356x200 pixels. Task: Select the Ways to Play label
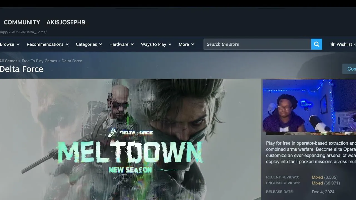coord(154,44)
